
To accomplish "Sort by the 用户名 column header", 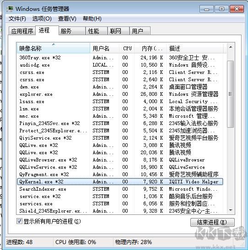I will point(105,48).
